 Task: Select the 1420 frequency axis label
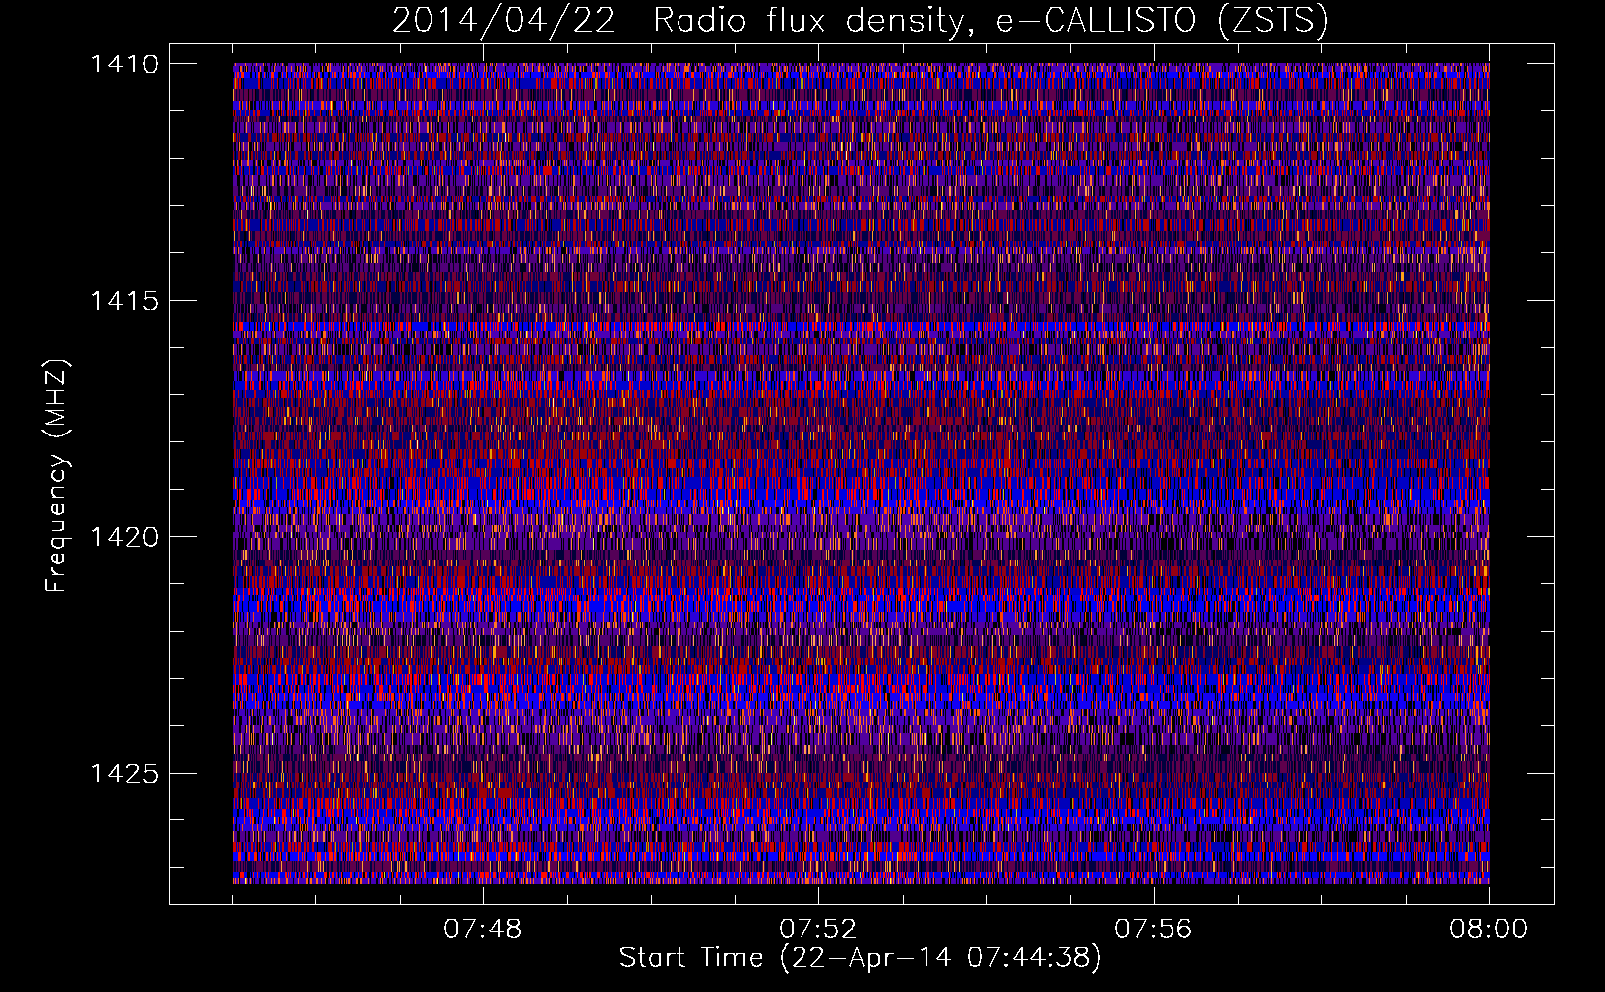tap(124, 537)
